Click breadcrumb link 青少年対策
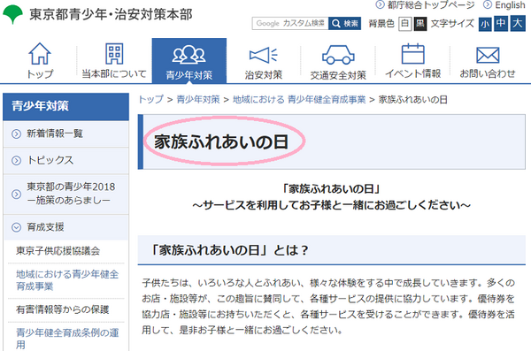Viewport: 531px width, 351px height. pyautogui.click(x=198, y=100)
